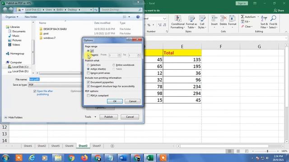This screenshot has width=289, height=162.
Task: Check Ignore print areas
Action: (x=89, y=73)
